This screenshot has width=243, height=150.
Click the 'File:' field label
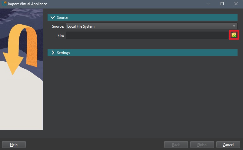61,36
